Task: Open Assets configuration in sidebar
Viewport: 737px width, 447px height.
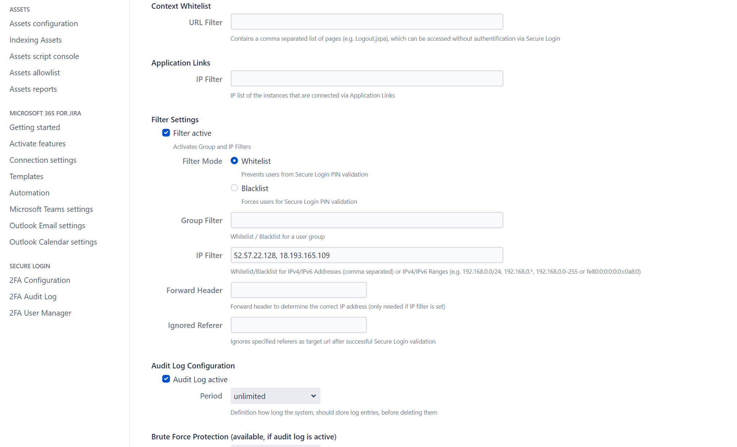Action: (x=44, y=24)
